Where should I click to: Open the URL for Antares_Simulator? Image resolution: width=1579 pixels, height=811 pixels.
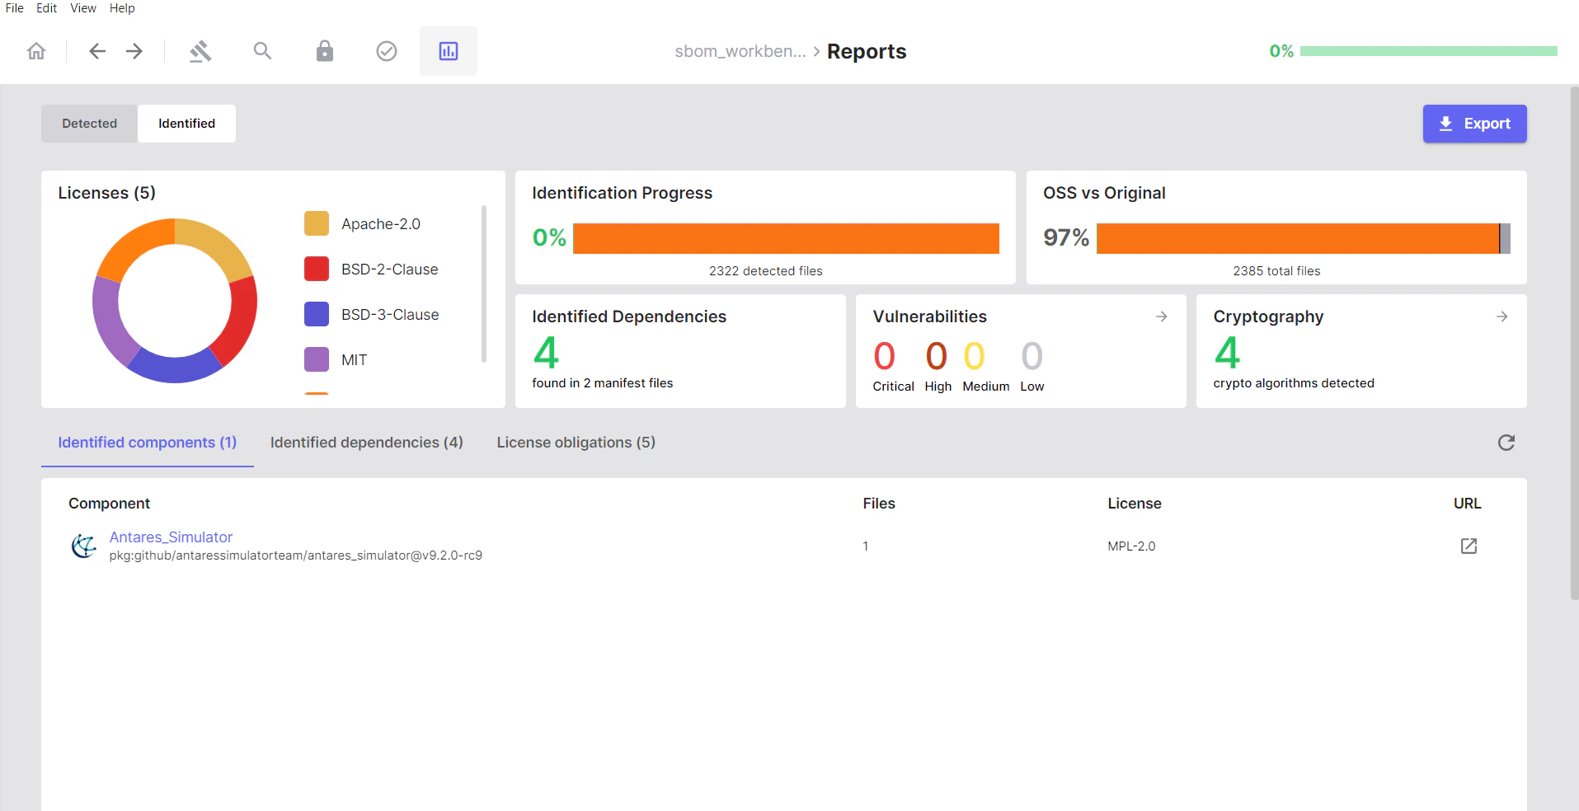(1469, 546)
